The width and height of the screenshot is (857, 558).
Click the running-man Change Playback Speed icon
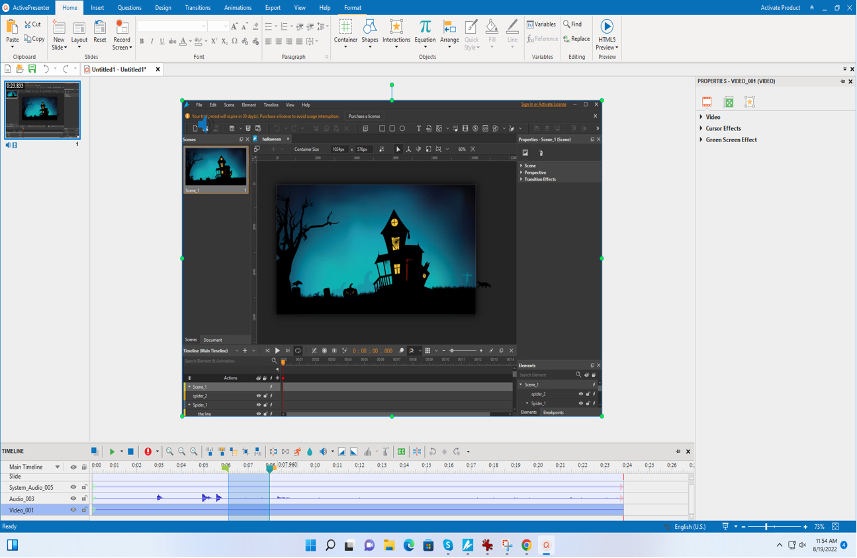[x=298, y=452]
